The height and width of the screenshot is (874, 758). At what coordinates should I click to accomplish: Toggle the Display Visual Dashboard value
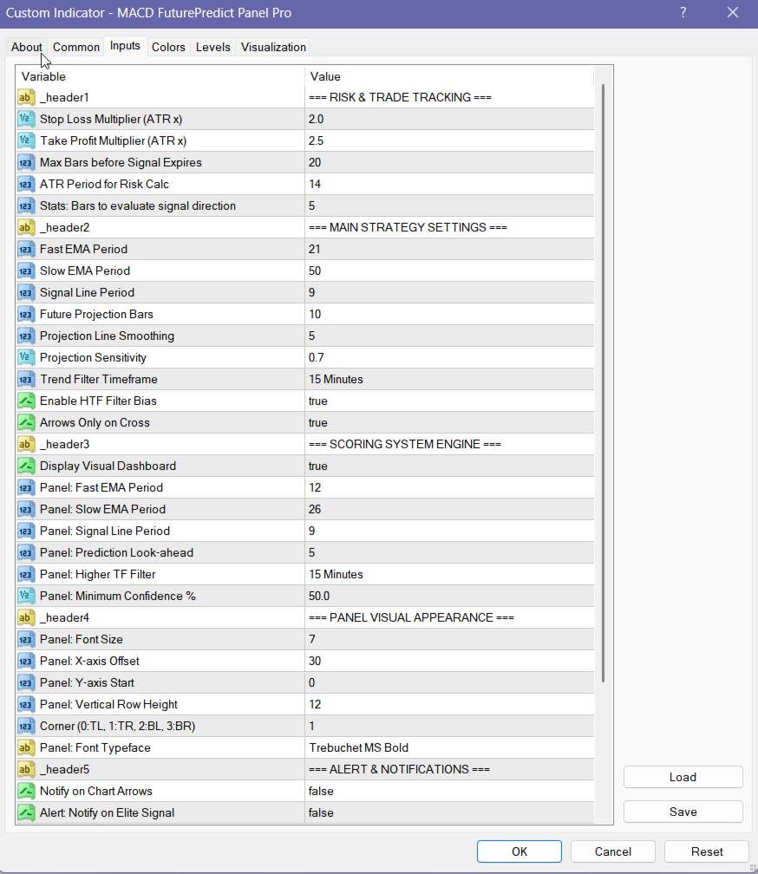(449, 466)
